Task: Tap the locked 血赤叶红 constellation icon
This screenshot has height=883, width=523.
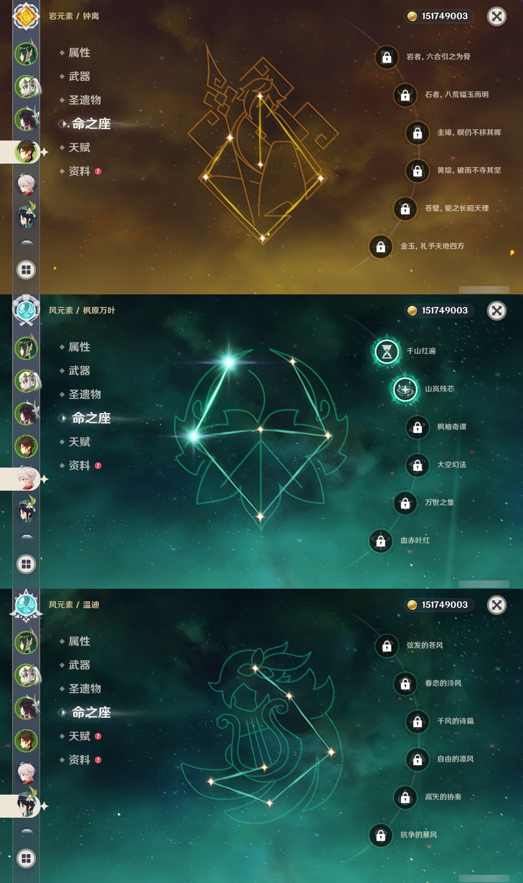Action: (x=380, y=541)
